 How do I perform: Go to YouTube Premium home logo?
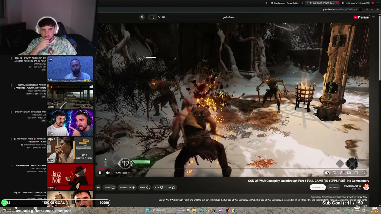(361, 17)
